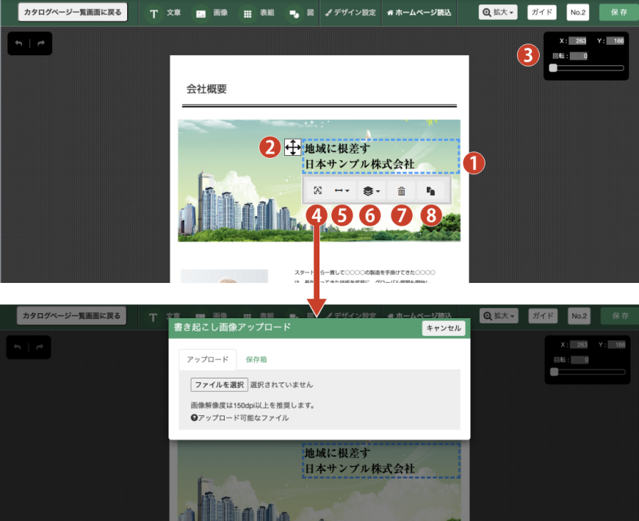
Task: Delete the element with the trash icon
Action: [x=401, y=190]
